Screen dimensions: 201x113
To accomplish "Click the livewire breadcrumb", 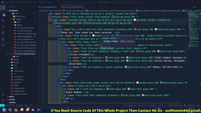I will [x=57, y=11].
